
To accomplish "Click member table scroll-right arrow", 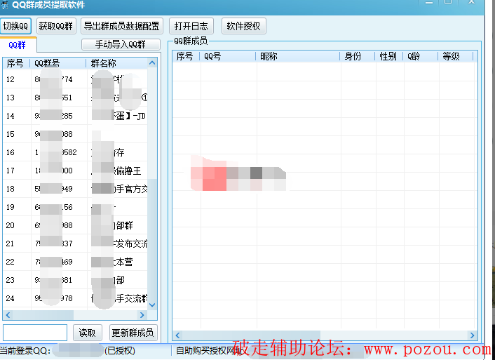I will pyautogui.click(x=473, y=335).
